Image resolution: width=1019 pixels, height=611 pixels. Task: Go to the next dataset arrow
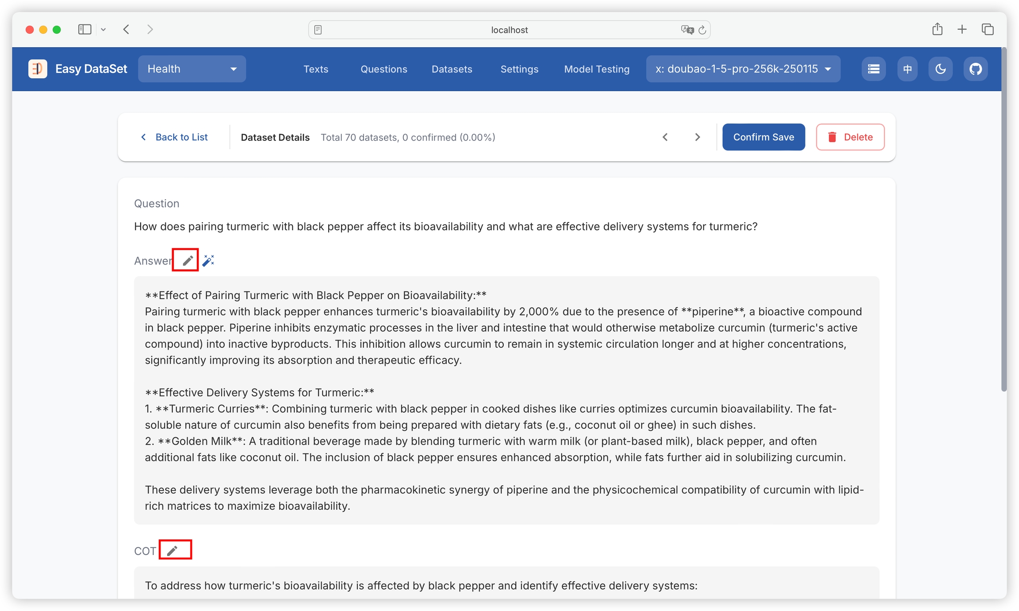(697, 137)
